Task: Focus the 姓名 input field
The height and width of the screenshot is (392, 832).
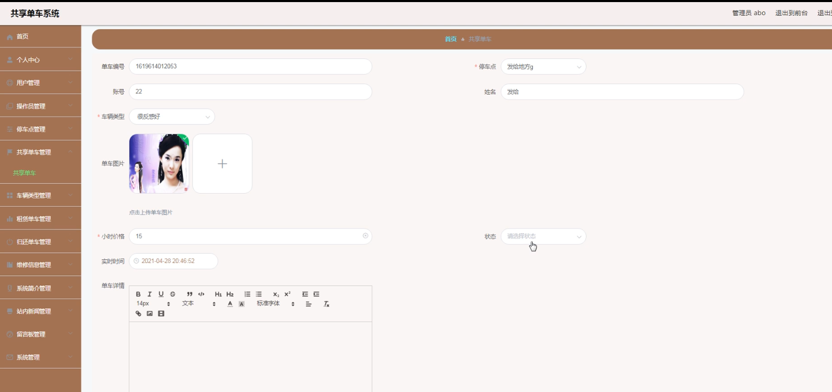Action: pyautogui.click(x=622, y=92)
